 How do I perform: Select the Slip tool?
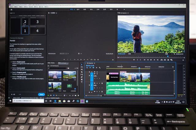(x=82, y=74)
